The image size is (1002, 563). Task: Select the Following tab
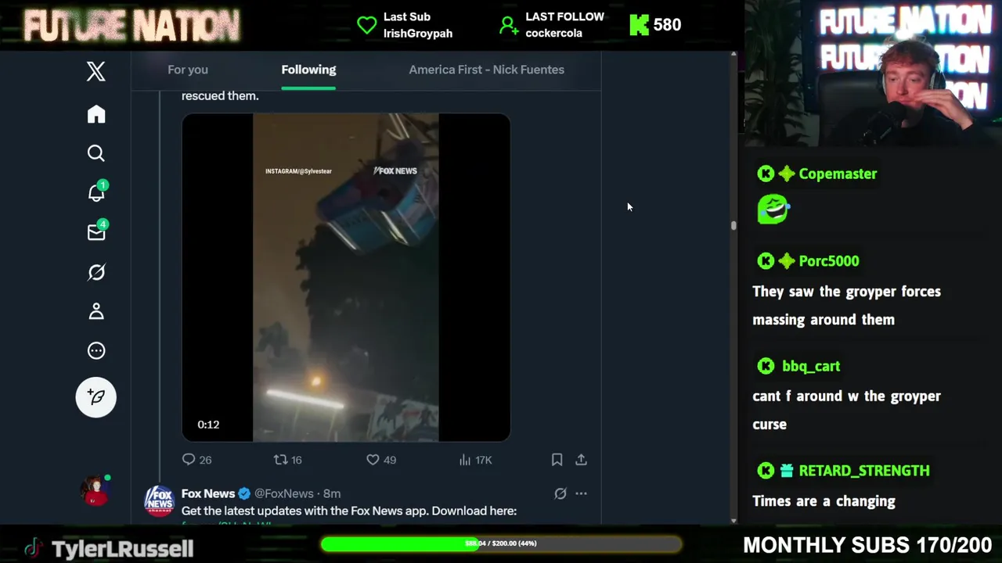point(308,70)
